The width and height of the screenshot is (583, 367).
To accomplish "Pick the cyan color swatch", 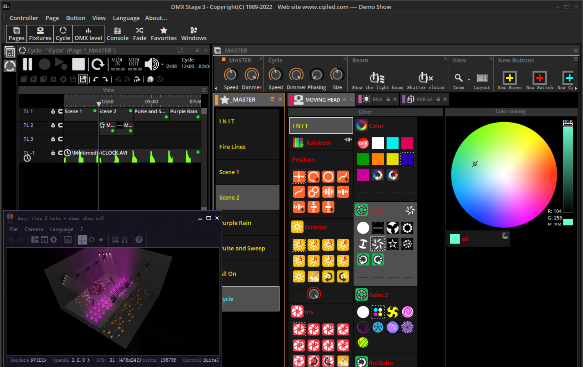I will pos(392,143).
